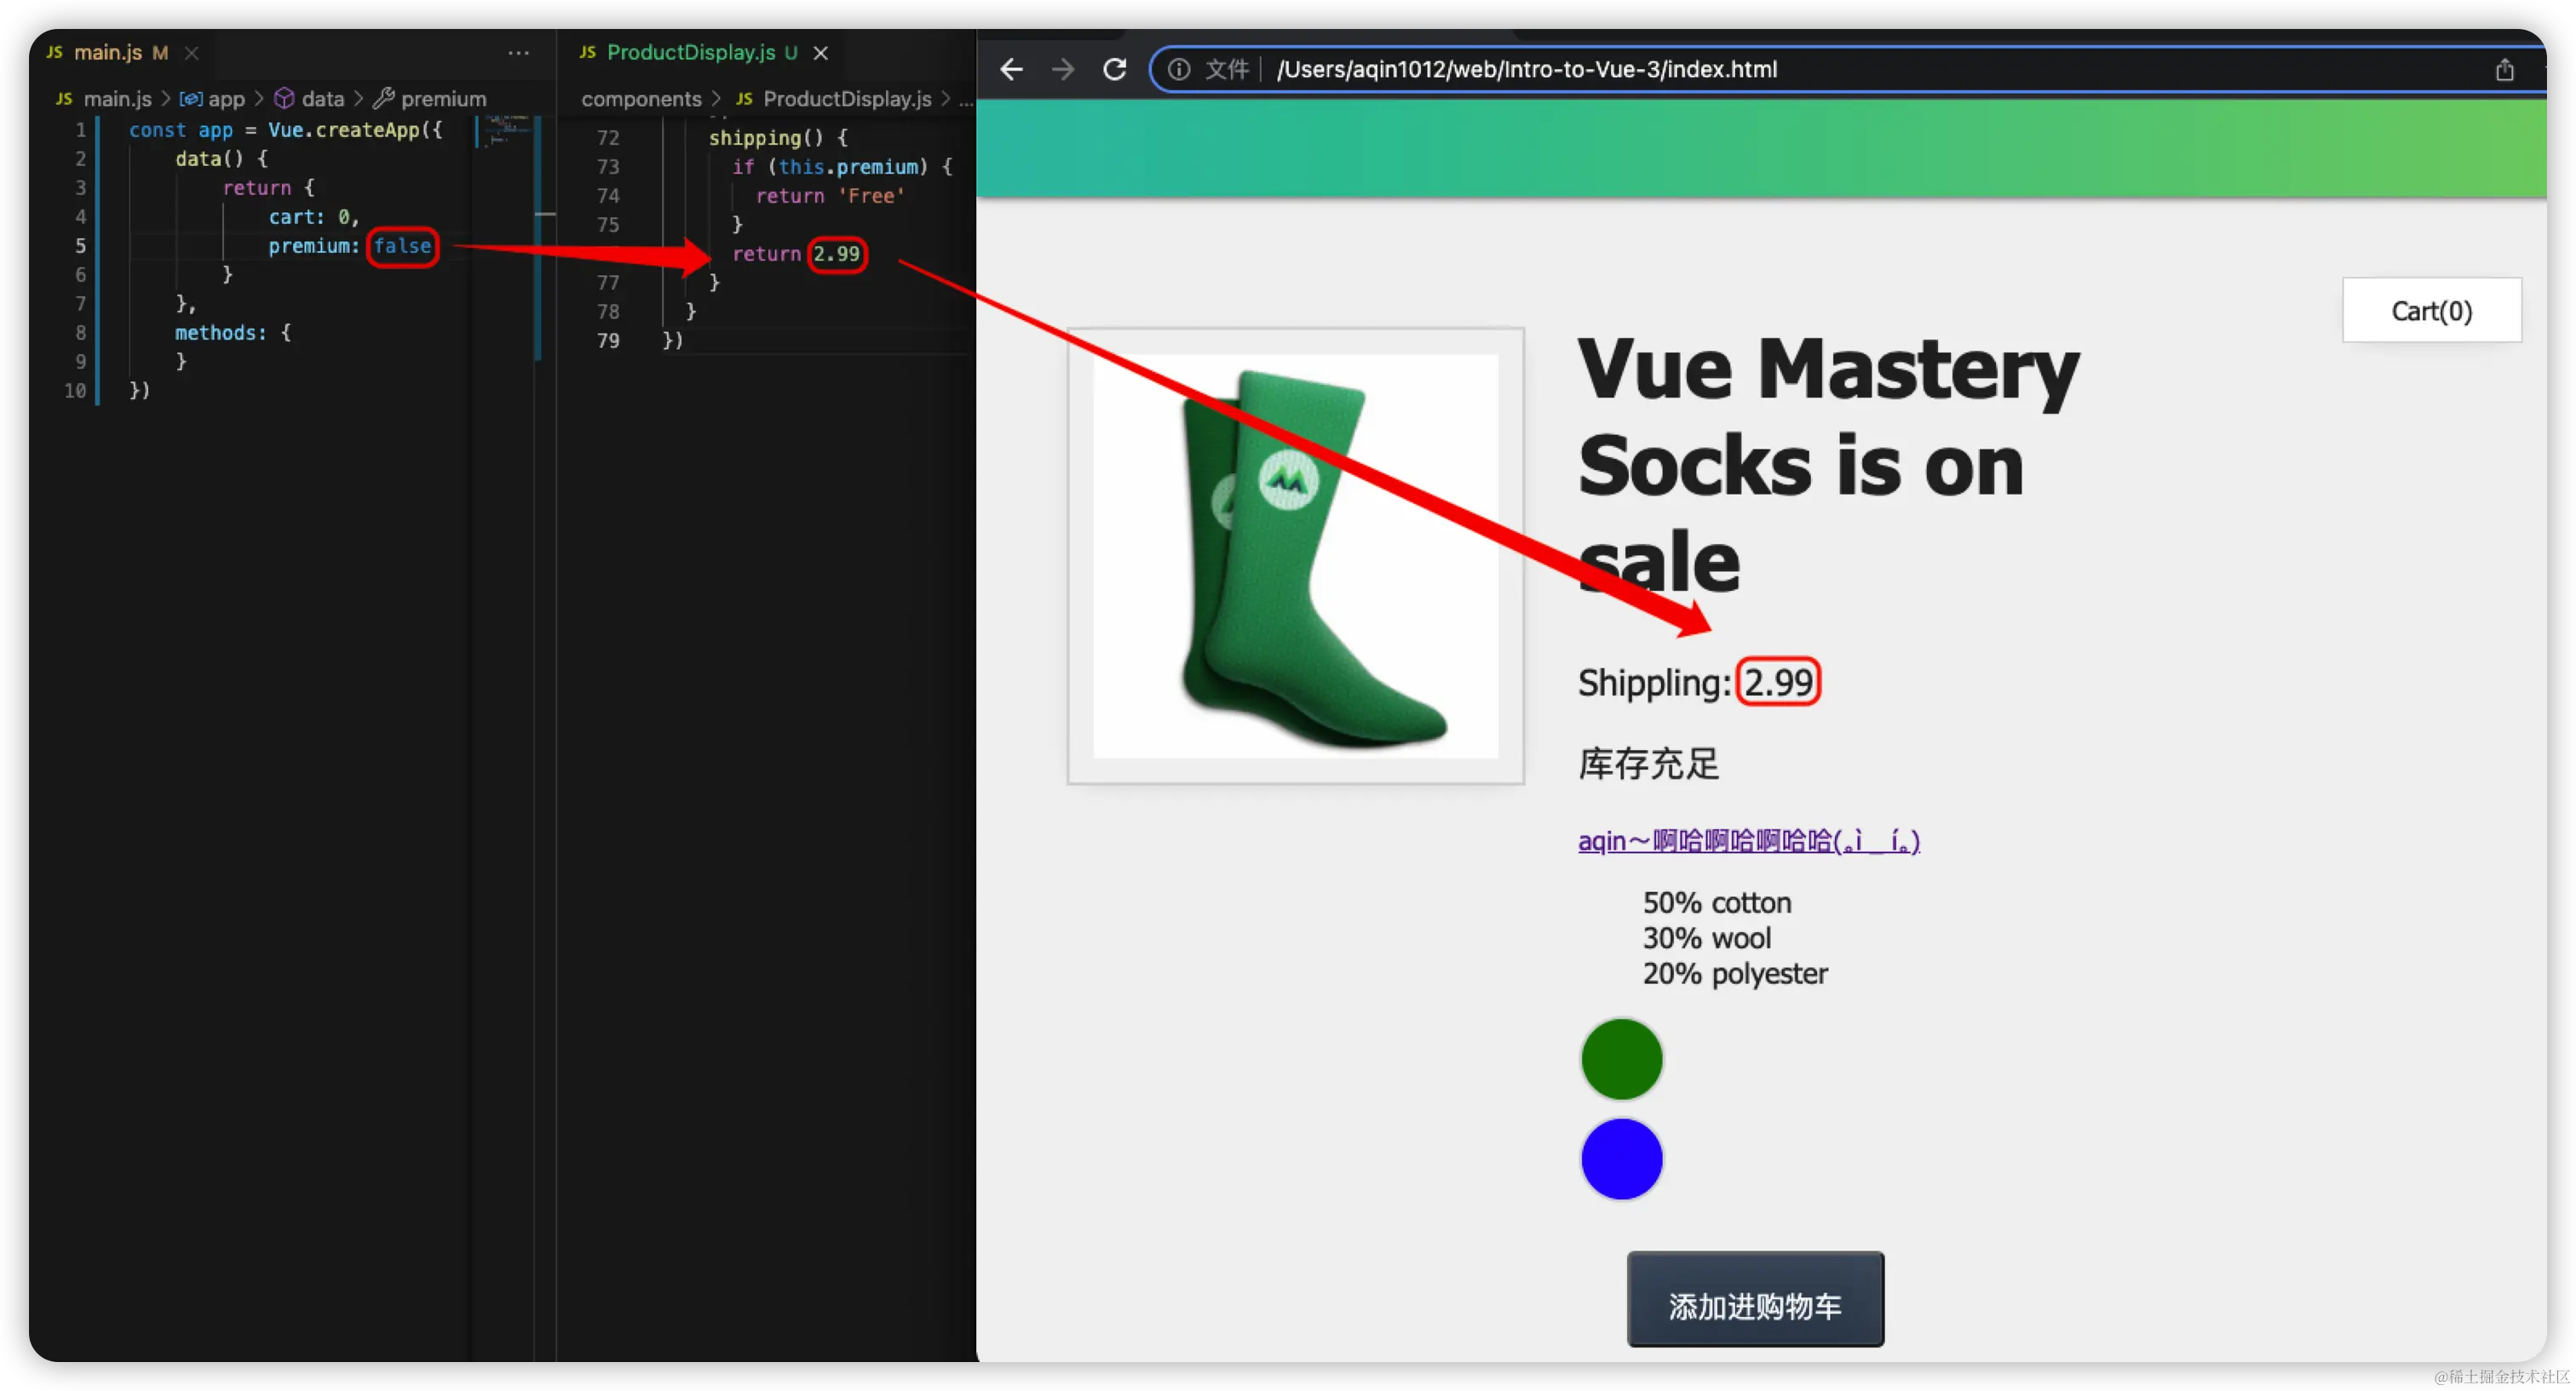The height and width of the screenshot is (1391, 2576).
Task: Click the data breadcrumb segment
Action: tap(322, 99)
